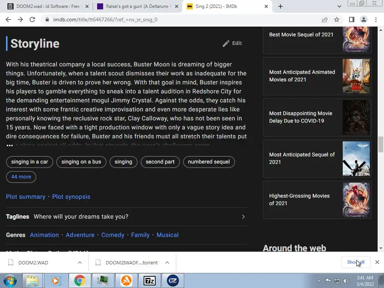Select the 'singing in a car' keyword chip
Image resolution: width=384 pixels, height=288 pixels.
click(x=29, y=162)
